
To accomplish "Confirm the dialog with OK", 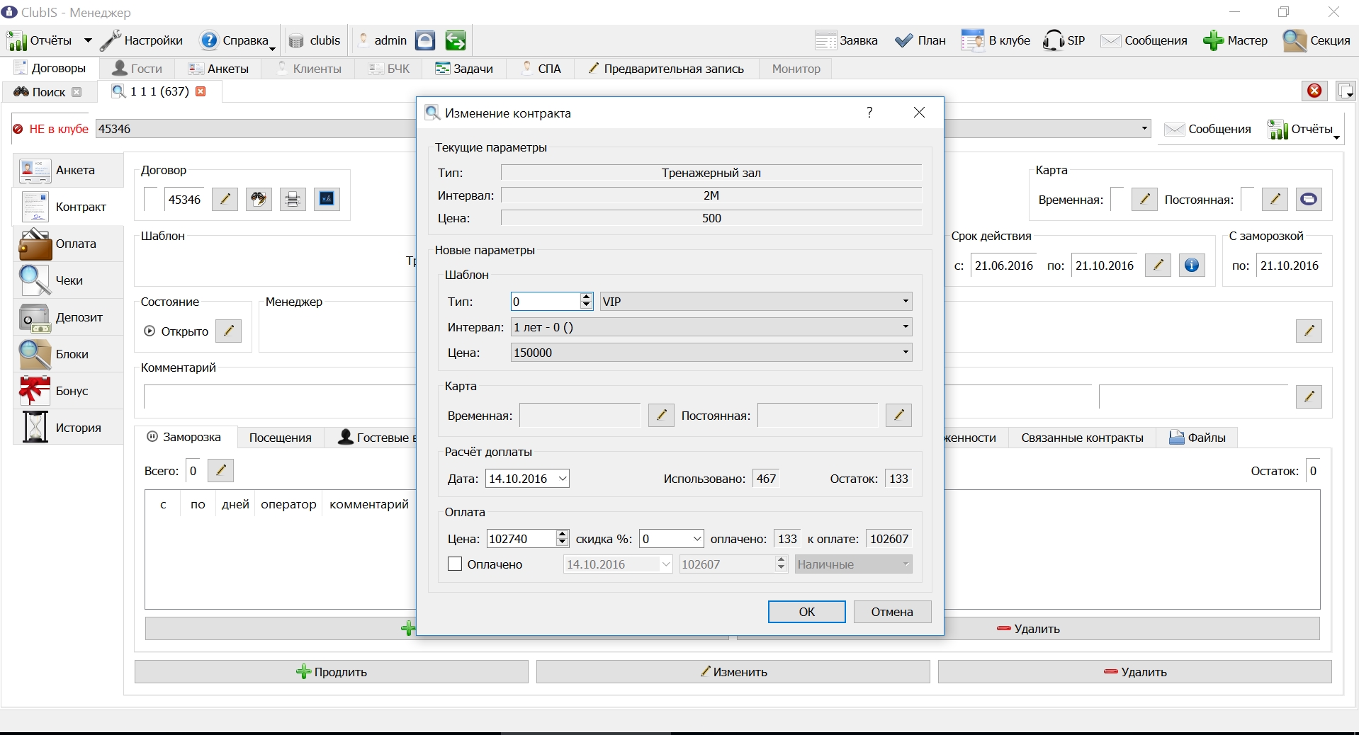I will click(x=806, y=612).
